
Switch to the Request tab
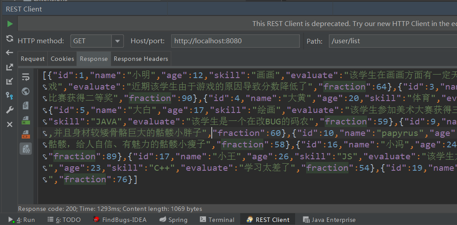click(x=33, y=59)
